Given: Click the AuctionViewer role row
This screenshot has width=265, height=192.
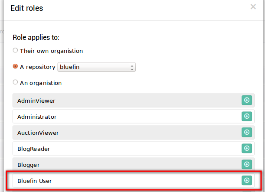Looking at the screenshot, I should coord(134,133).
